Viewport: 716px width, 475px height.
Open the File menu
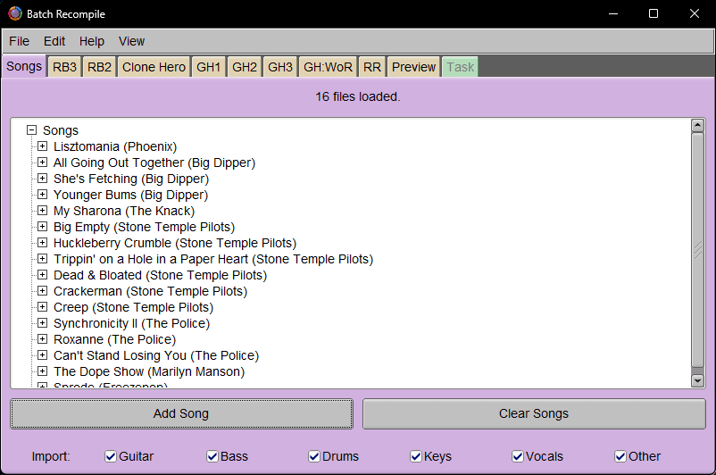(x=19, y=41)
